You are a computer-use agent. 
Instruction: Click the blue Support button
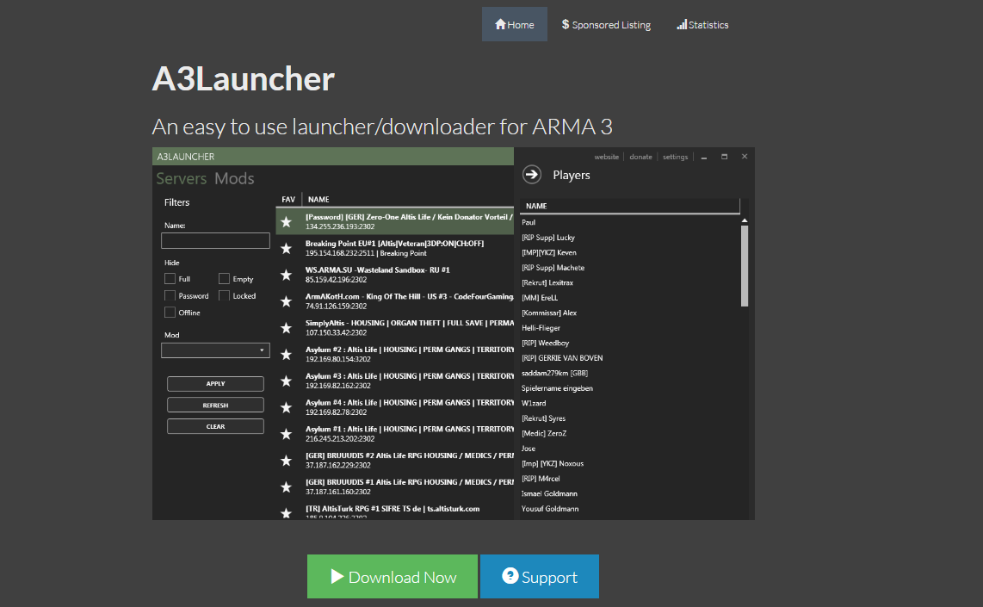[x=540, y=576]
